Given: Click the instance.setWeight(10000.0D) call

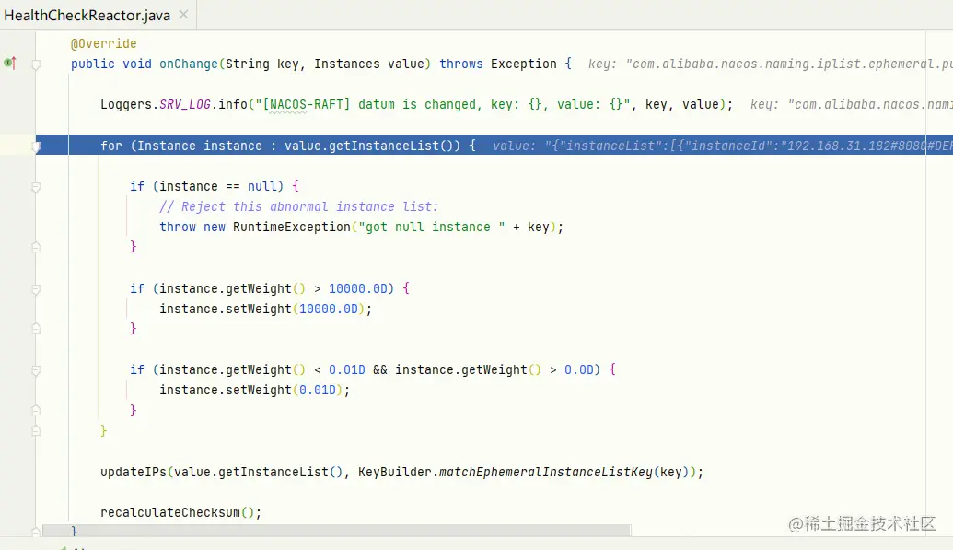Looking at the screenshot, I should coord(265,309).
